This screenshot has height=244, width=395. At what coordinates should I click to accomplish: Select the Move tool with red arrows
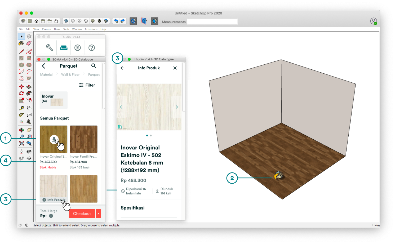coord(21,87)
